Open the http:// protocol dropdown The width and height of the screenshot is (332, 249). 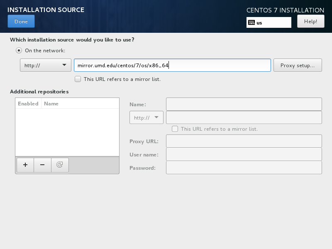tap(46, 65)
